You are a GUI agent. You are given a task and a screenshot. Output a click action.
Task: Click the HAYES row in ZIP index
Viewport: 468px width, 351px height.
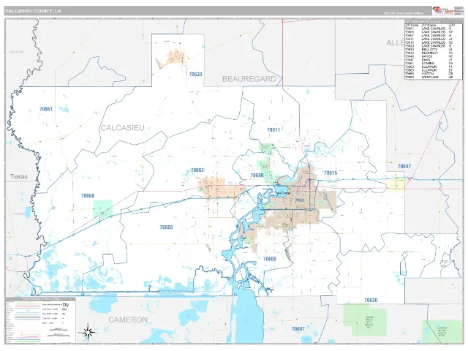[429, 56]
